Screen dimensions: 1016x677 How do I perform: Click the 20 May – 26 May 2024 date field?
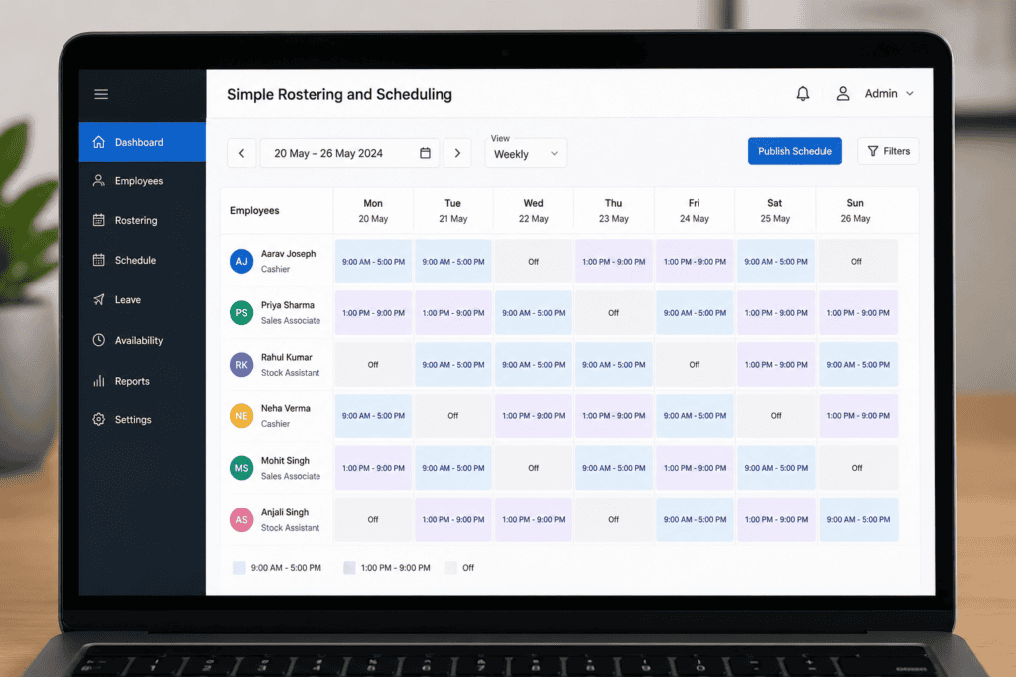click(350, 153)
